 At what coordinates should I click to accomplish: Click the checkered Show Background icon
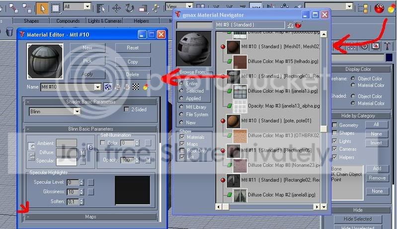136,87
